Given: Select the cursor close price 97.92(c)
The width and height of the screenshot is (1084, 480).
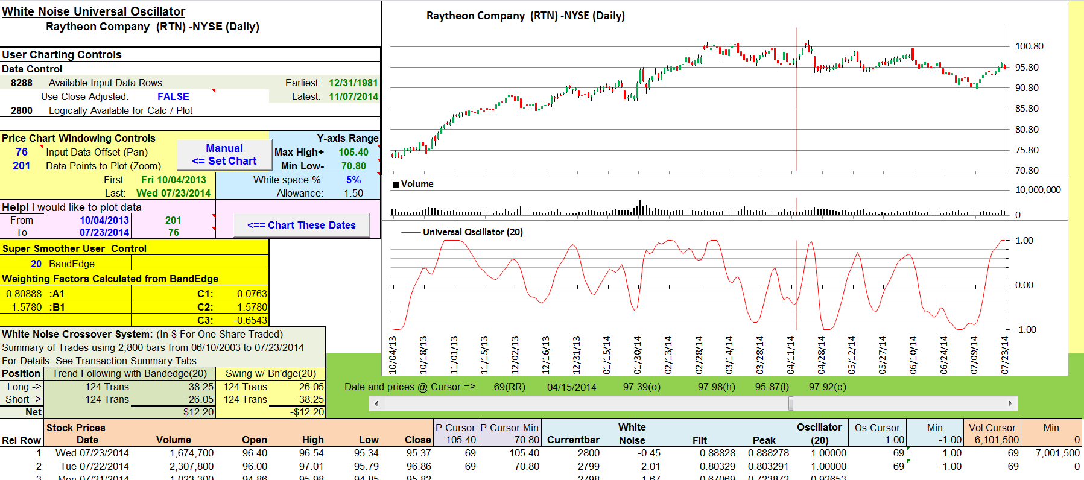Looking at the screenshot, I should tap(827, 387).
